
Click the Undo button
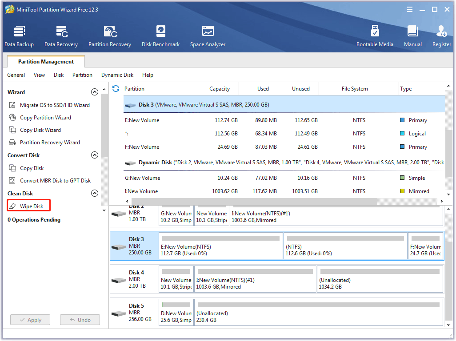[80, 320]
